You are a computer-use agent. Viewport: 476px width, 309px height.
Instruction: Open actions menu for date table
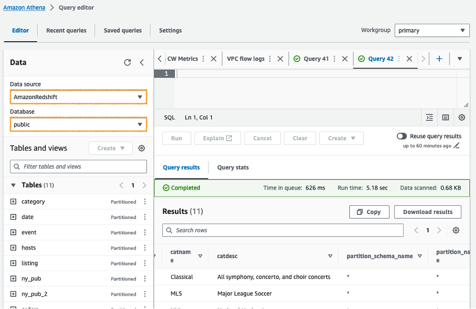(145, 217)
